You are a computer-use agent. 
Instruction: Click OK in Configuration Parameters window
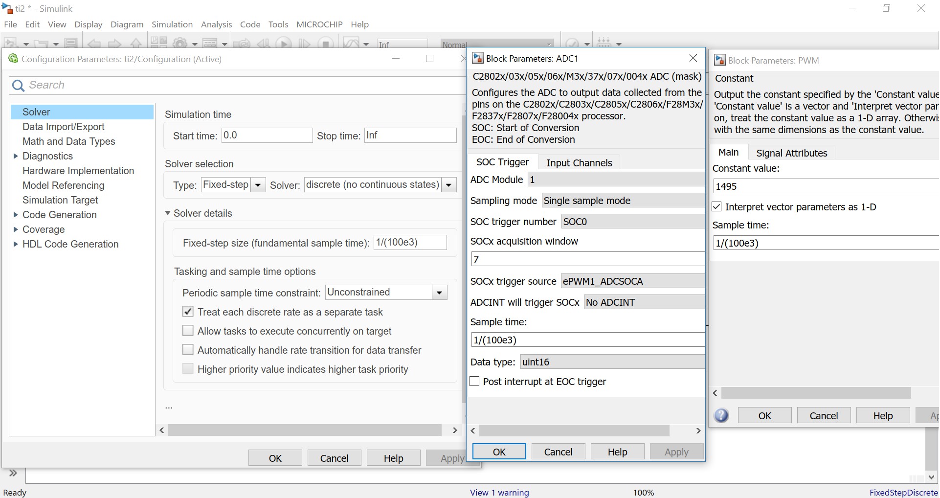tap(275, 458)
